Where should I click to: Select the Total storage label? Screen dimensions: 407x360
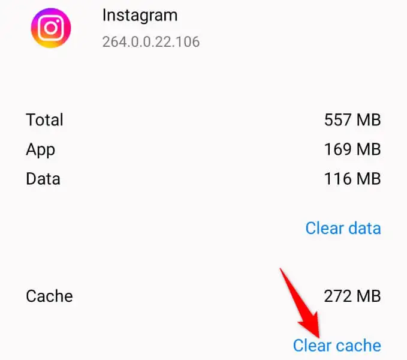click(44, 120)
